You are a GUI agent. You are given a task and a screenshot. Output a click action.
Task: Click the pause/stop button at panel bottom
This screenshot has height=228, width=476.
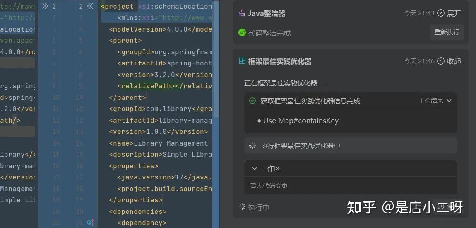click(x=448, y=206)
